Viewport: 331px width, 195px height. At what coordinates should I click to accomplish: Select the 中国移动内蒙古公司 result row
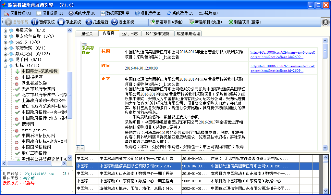[x=140, y=159]
